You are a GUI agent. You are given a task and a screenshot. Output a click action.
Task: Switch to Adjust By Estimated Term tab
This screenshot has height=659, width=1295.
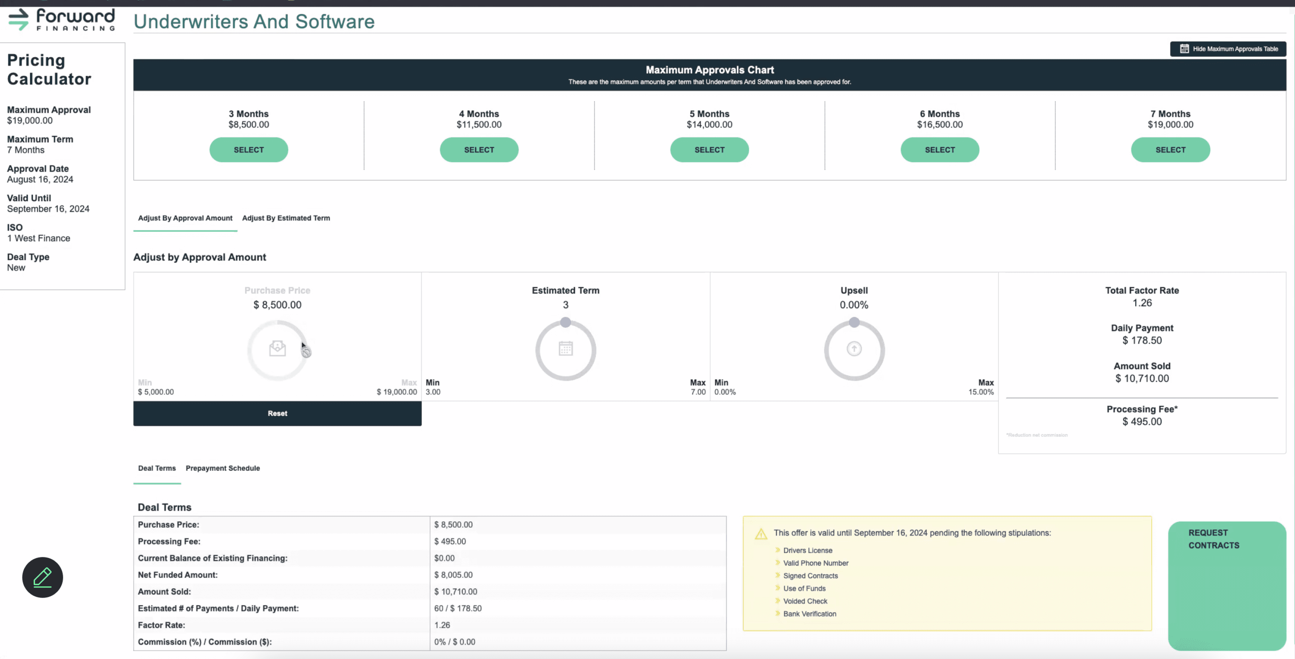286,218
